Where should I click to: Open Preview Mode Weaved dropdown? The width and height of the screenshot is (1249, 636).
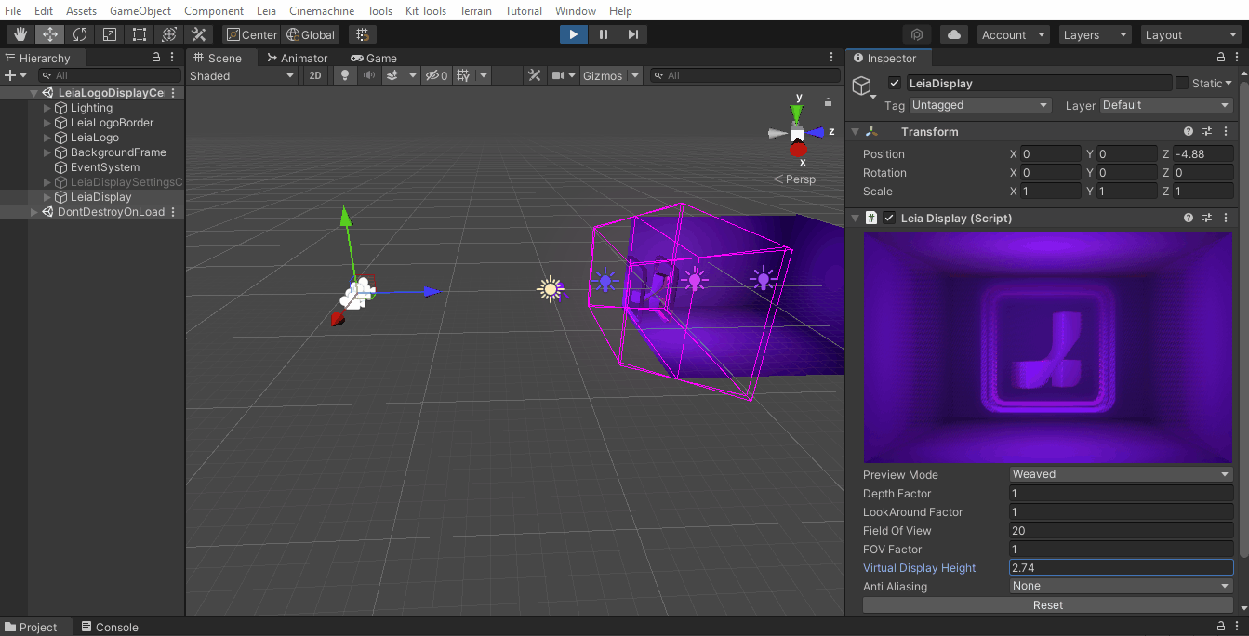[x=1122, y=474]
